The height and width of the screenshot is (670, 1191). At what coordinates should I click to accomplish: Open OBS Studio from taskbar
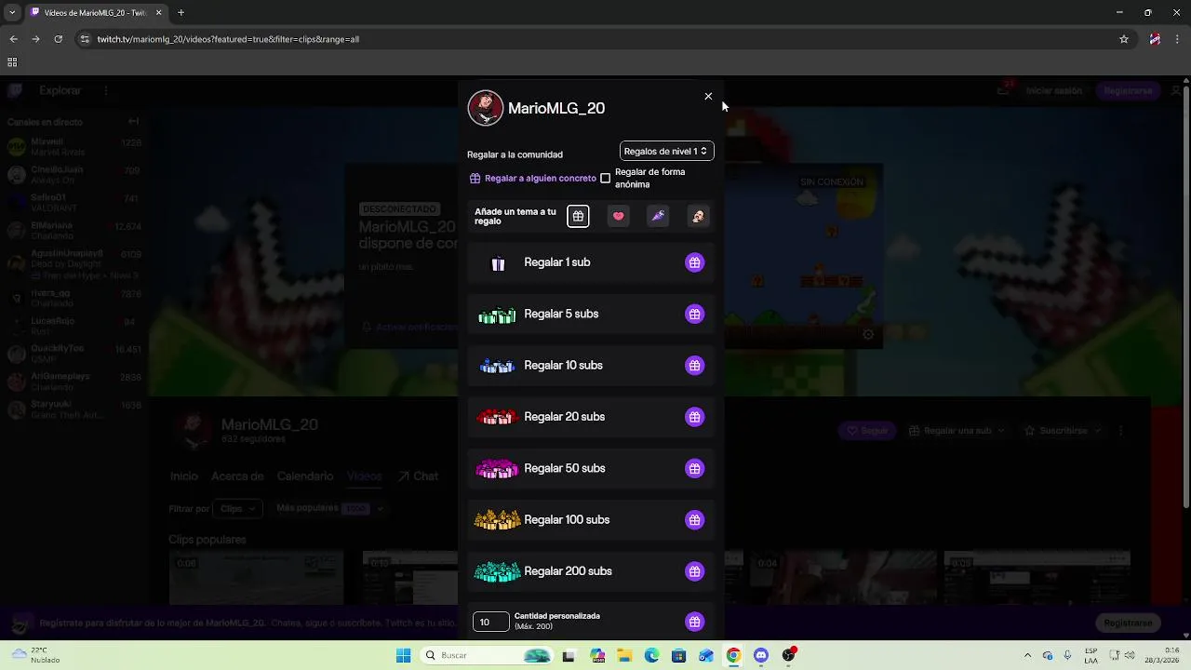pos(788,655)
